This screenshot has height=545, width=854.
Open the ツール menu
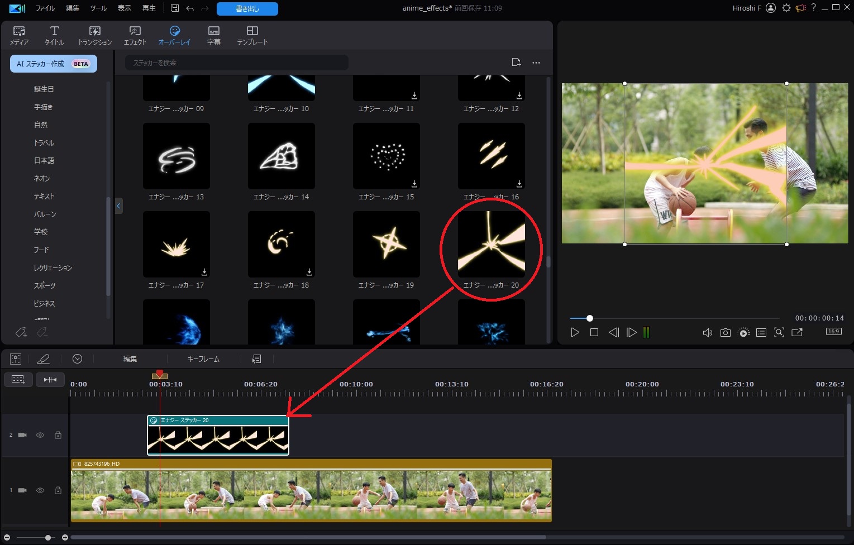(98, 8)
